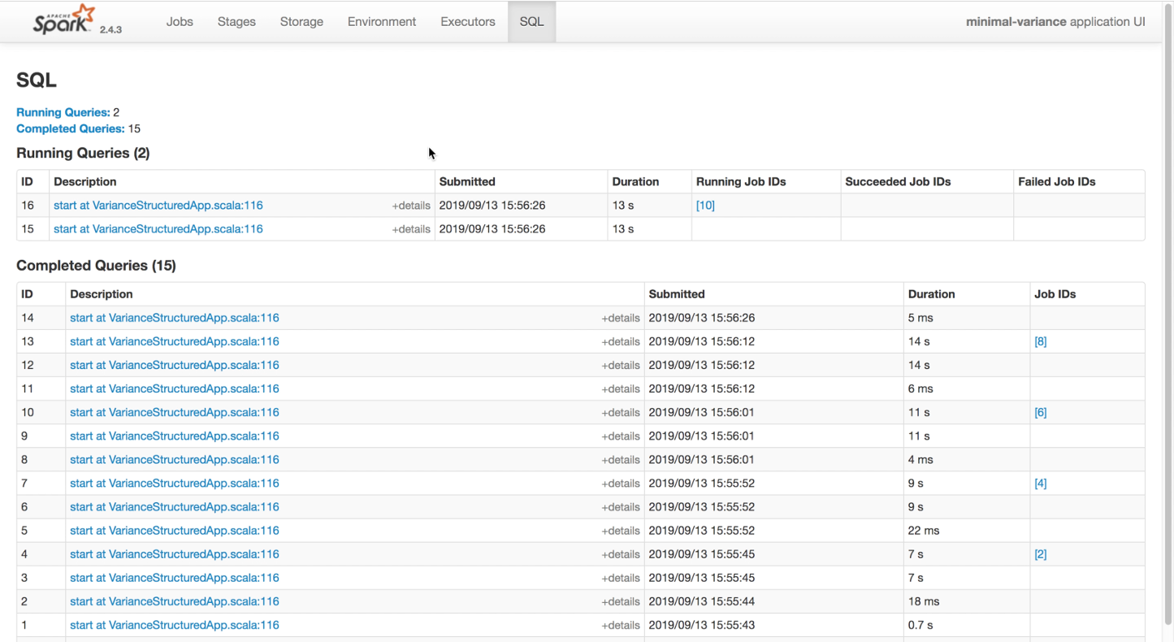Click '2019/09/13 15:55:43' submitted time

point(701,625)
